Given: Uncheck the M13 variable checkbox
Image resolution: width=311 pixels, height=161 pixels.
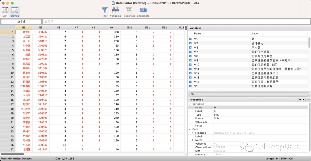Looking at the screenshot, I should pos(190,78).
